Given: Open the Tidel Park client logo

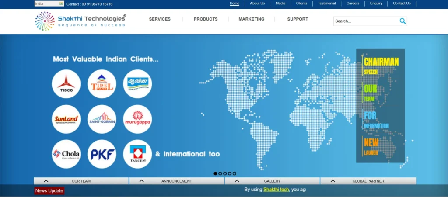Looking at the screenshot, I should tap(101, 84).
